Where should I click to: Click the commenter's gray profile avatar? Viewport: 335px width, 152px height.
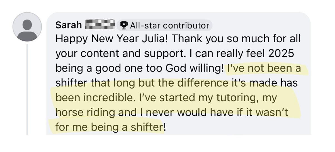27,27
